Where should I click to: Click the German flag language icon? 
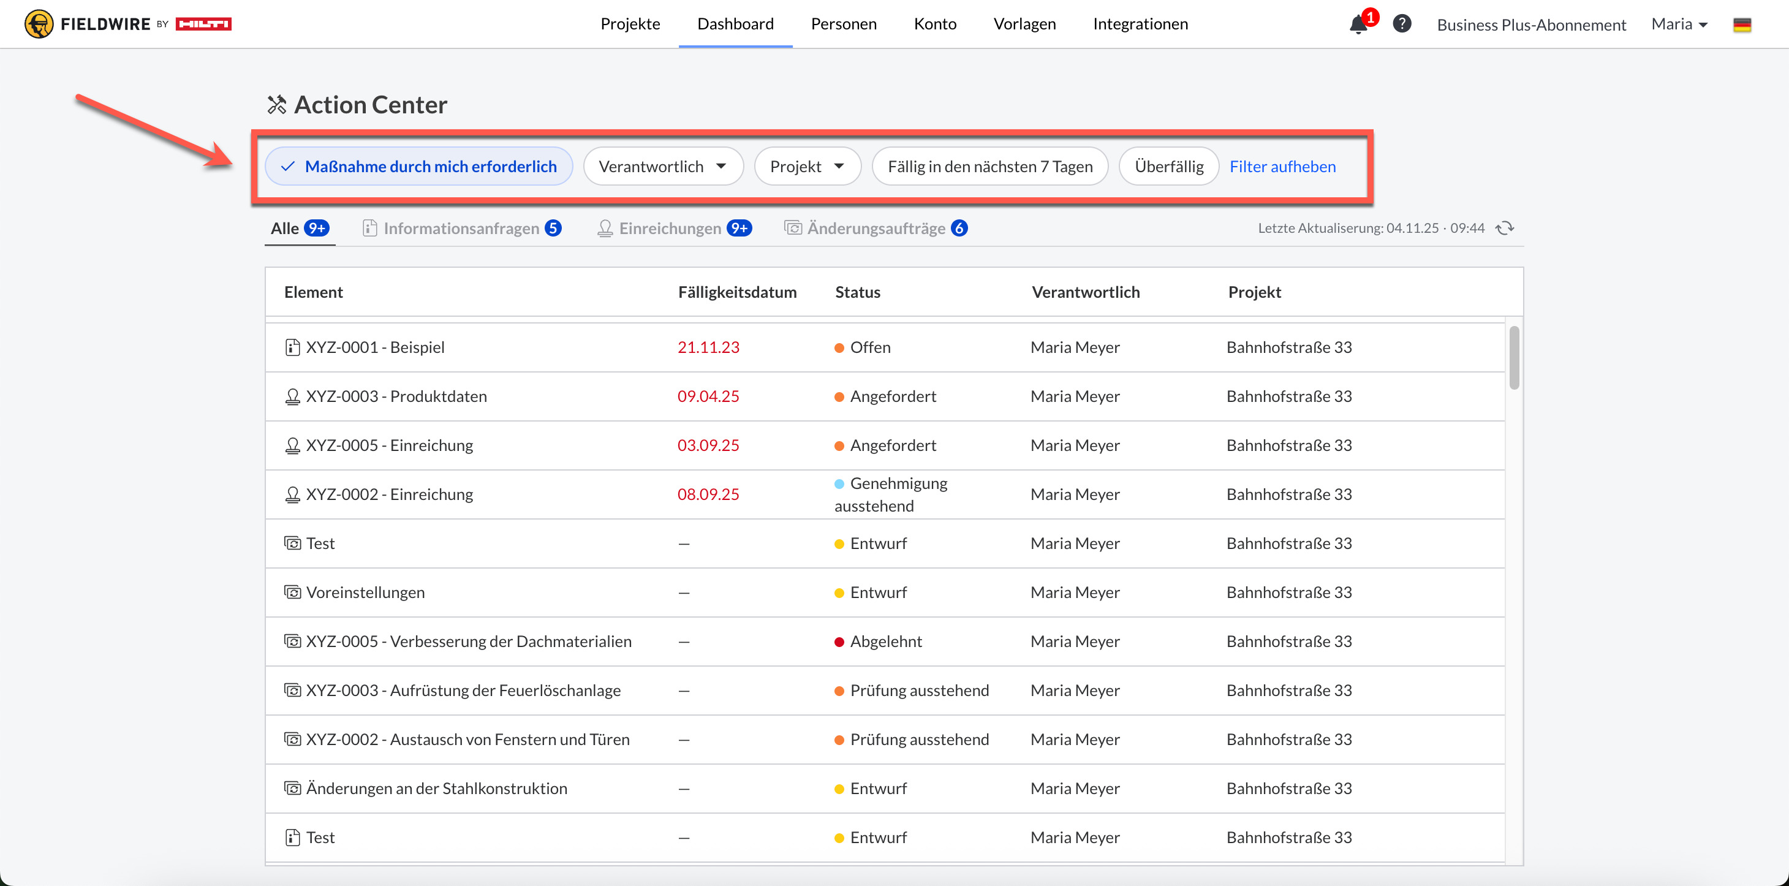coord(1742,25)
